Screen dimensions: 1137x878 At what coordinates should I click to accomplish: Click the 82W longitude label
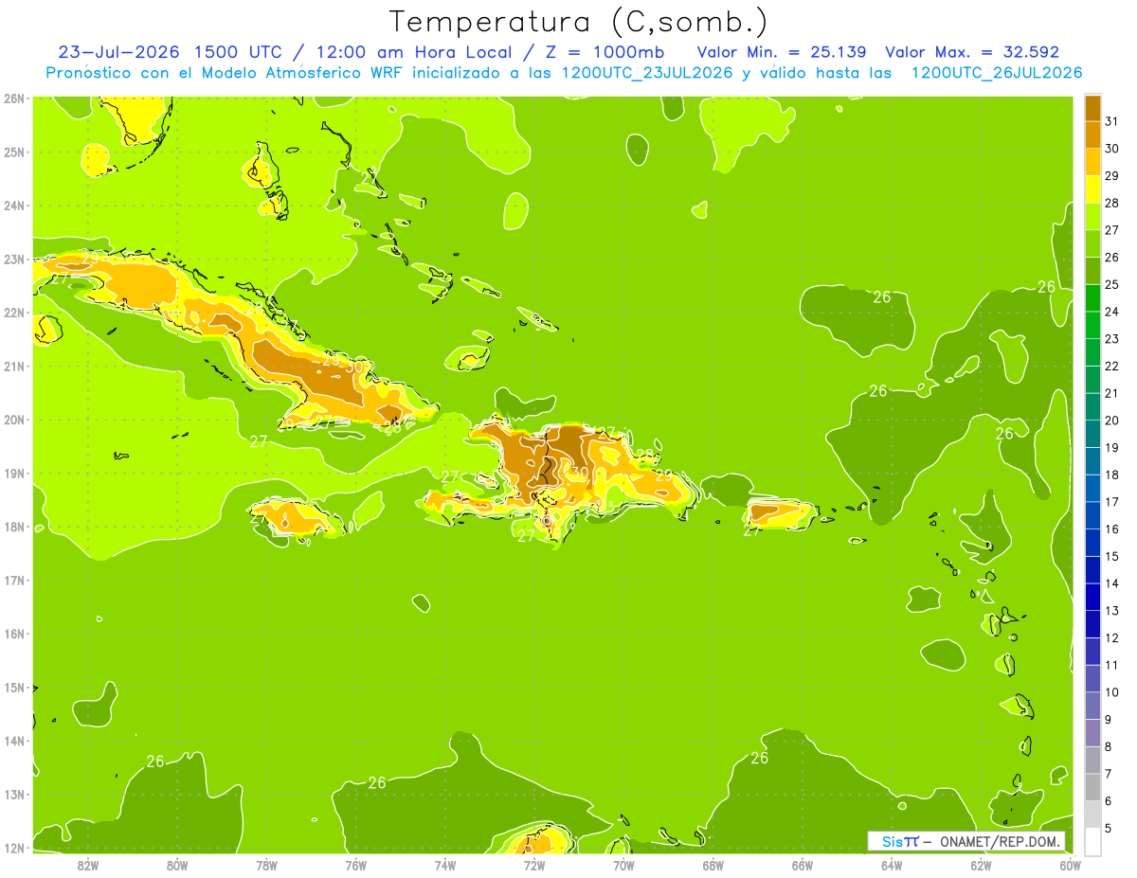pyautogui.click(x=88, y=864)
